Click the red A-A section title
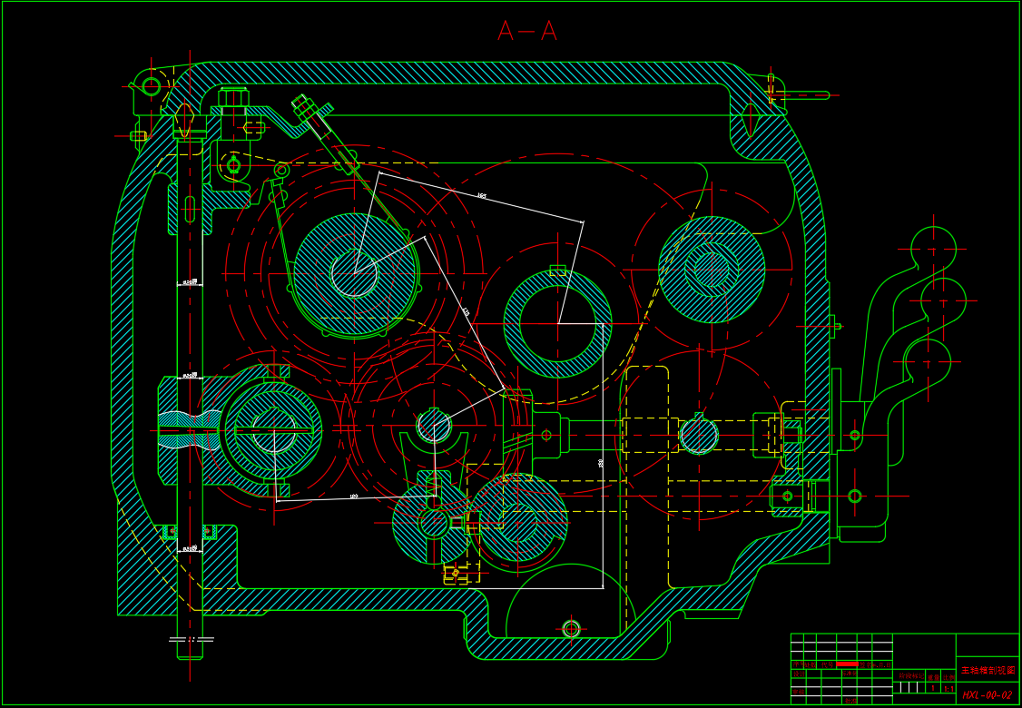1022x708 pixels. (x=526, y=31)
